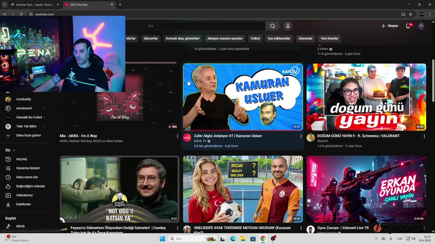Open the YouTube account avatar menu
Image resolution: width=435 pixels, height=244 pixels.
(x=421, y=26)
